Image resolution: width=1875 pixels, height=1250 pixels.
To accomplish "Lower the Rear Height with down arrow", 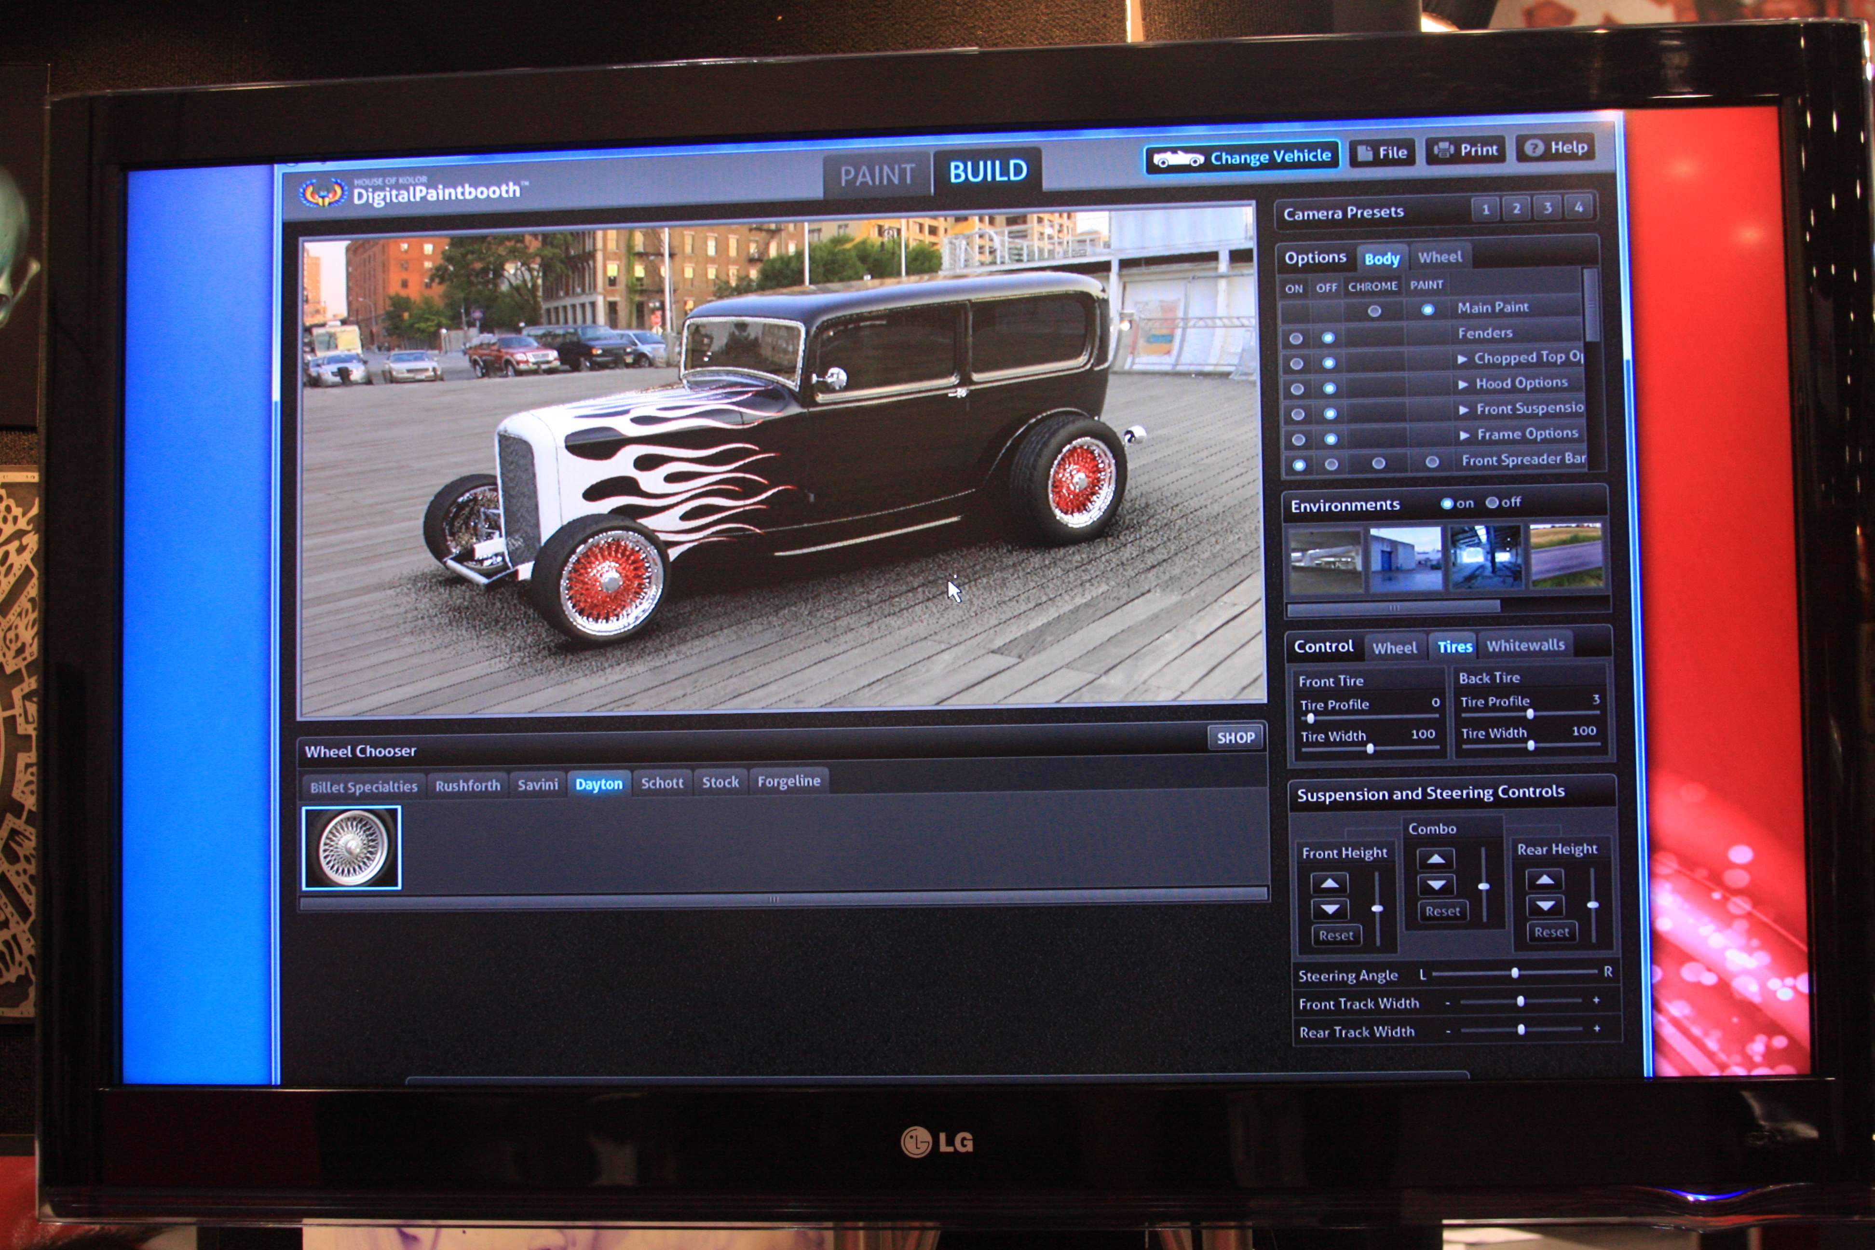I will pyautogui.click(x=1546, y=906).
